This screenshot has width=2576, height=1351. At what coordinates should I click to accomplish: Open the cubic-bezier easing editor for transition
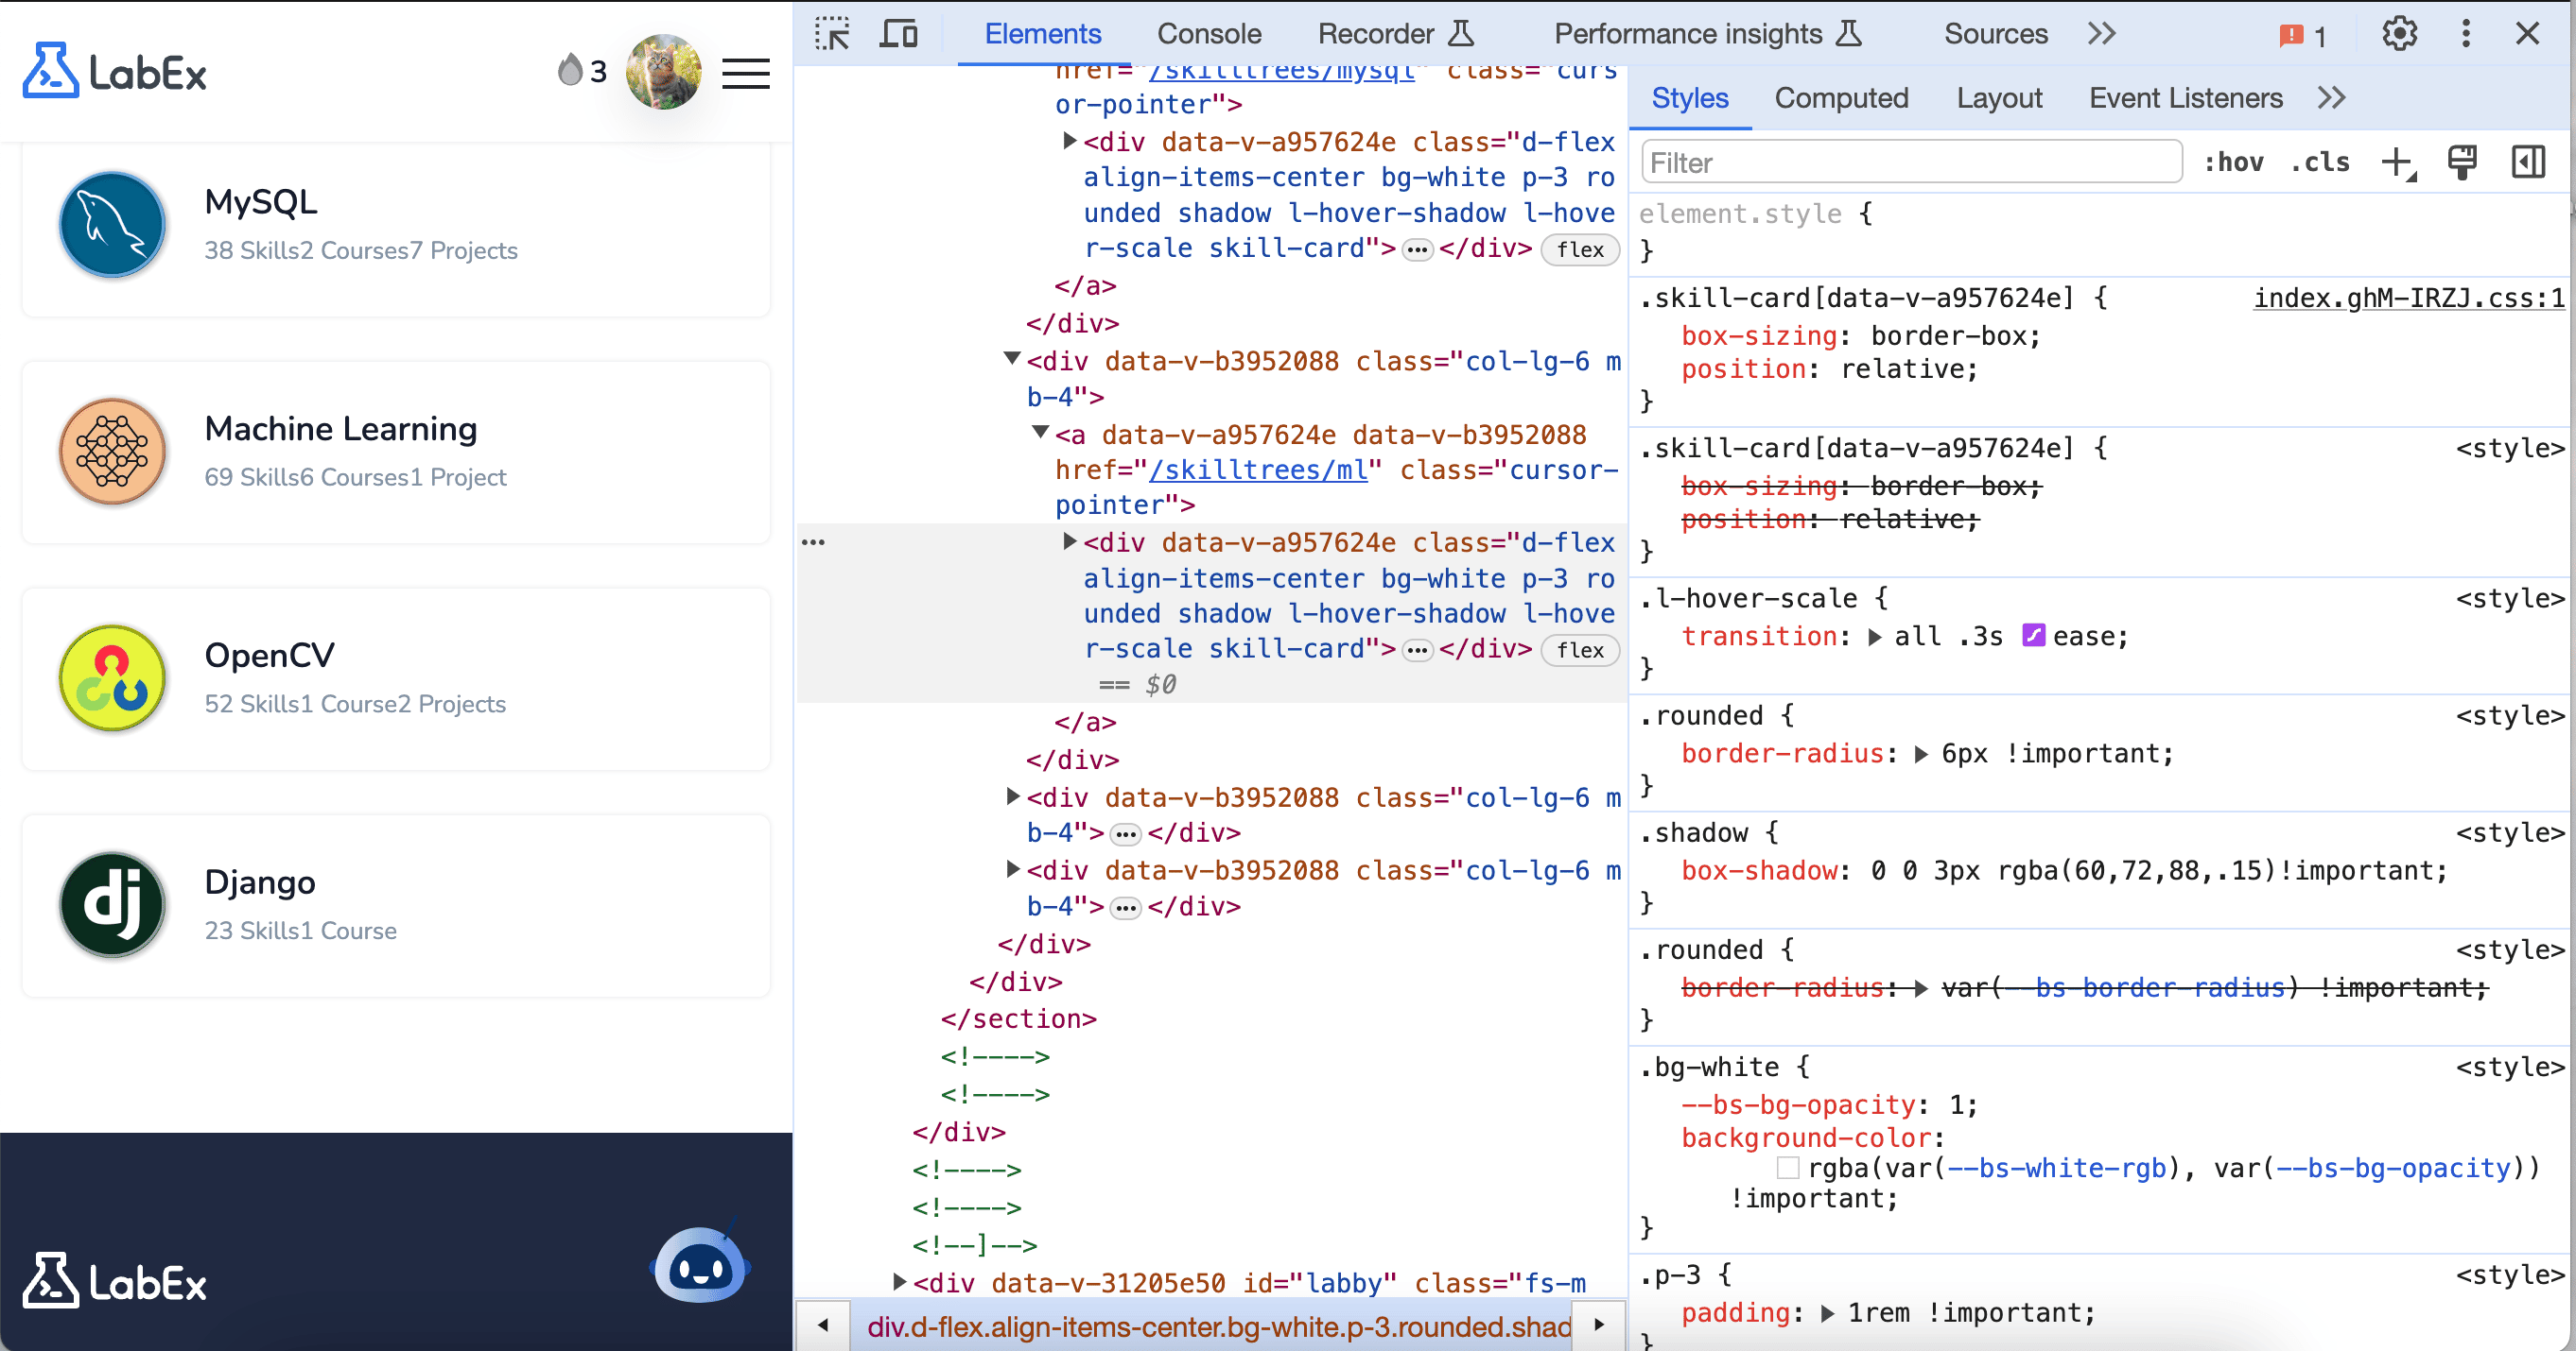[x=2035, y=636]
